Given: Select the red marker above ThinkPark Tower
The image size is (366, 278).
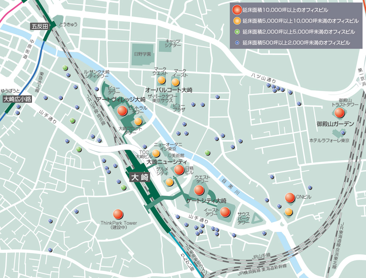Looking at the screenshot, I should (x=118, y=214).
